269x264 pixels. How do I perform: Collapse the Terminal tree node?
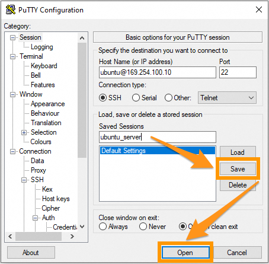pos(12,57)
